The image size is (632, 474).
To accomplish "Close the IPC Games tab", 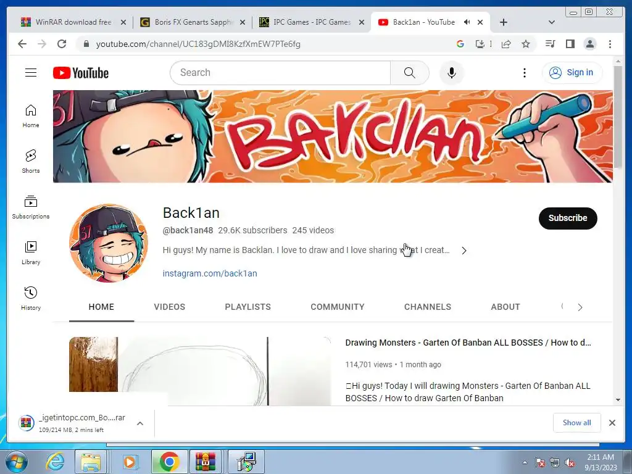I will coord(362,22).
